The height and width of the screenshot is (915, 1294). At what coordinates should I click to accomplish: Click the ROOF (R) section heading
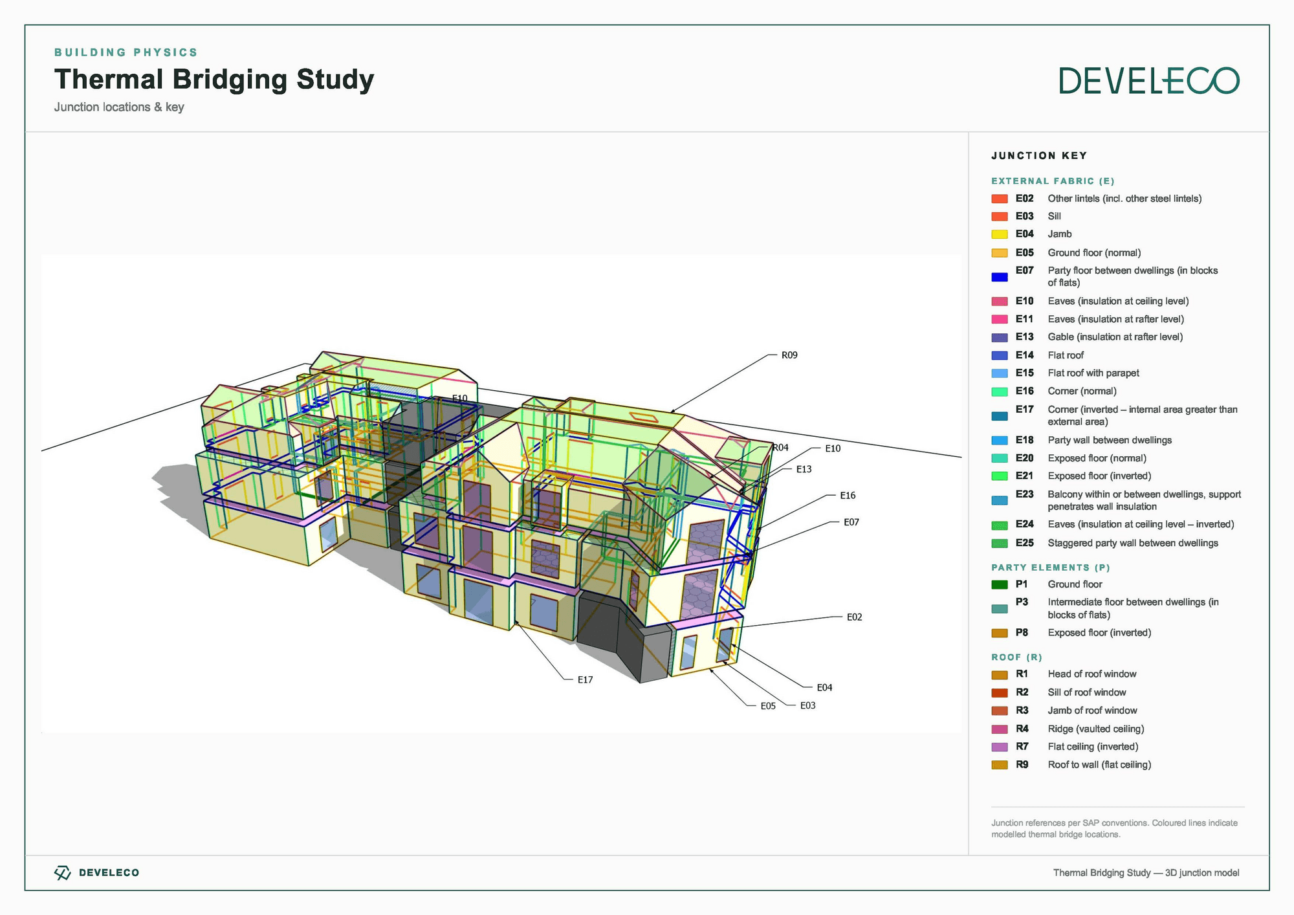1016,657
